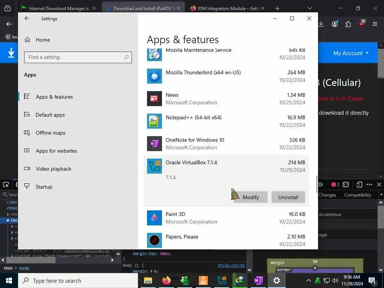Viewport: 384px width, 288px height.
Task: Select the OneNote for Windows 10 entry
Action: tap(226, 144)
